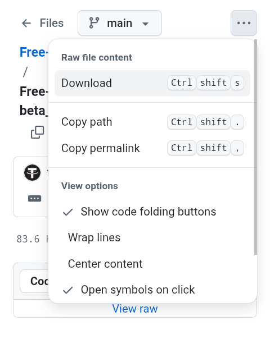Open the View raw link
This screenshot has height=339, width=270.
pyautogui.click(x=135, y=309)
